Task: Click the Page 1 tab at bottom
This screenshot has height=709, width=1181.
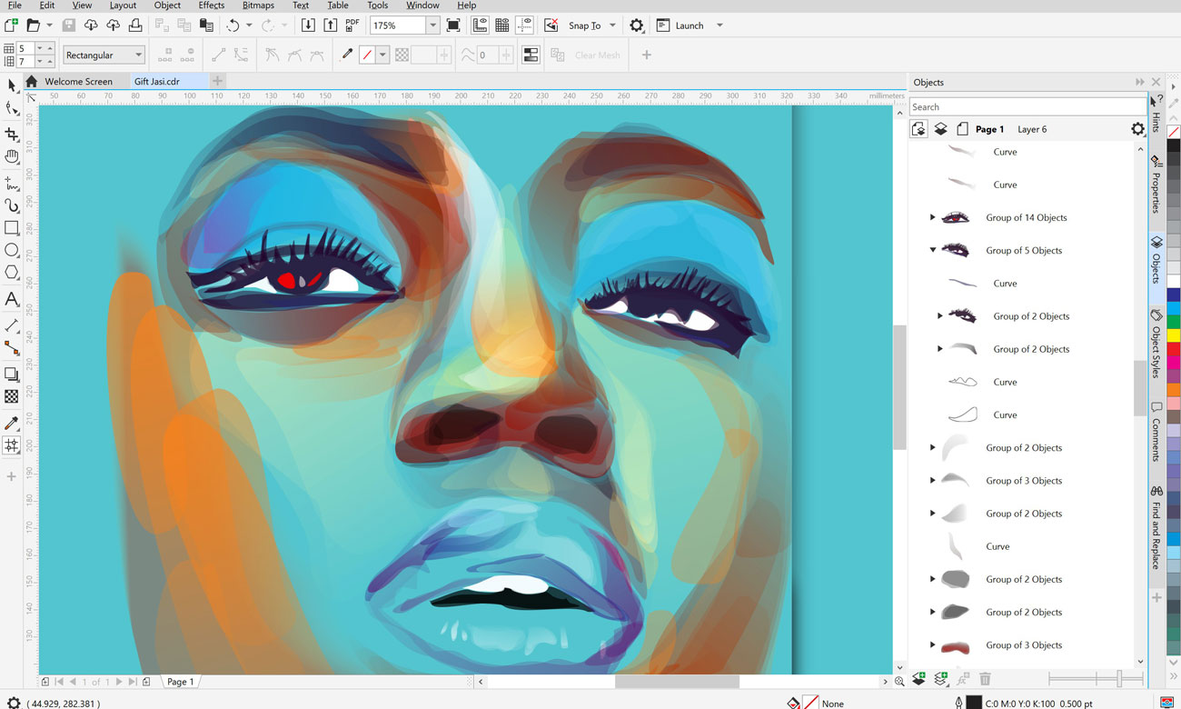Action: point(180,682)
